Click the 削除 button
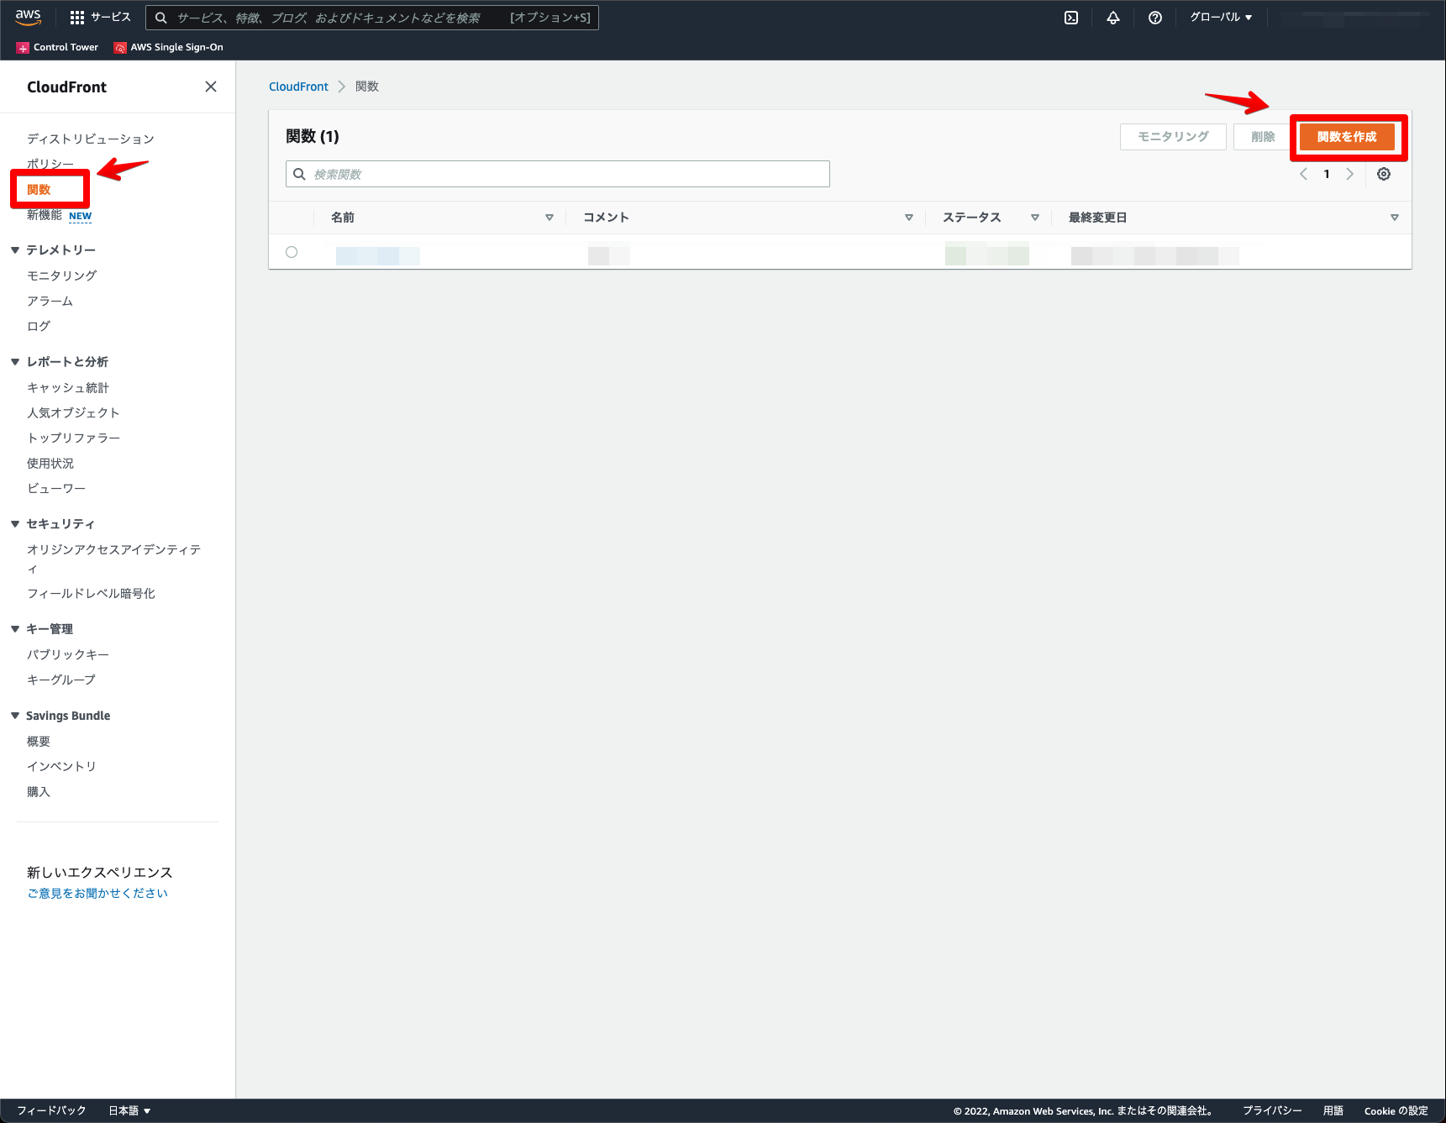The height and width of the screenshot is (1123, 1446). click(x=1263, y=137)
